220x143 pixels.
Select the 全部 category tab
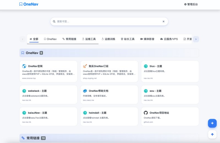[34, 39]
